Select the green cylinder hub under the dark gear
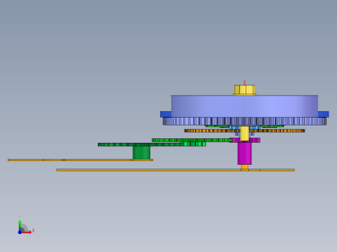The height and width of the screenshot is (252, 337). pos(141,152)
